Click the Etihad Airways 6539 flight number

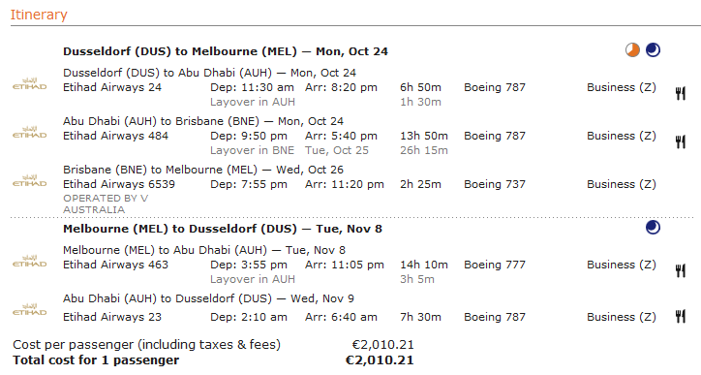coord(119,184)
